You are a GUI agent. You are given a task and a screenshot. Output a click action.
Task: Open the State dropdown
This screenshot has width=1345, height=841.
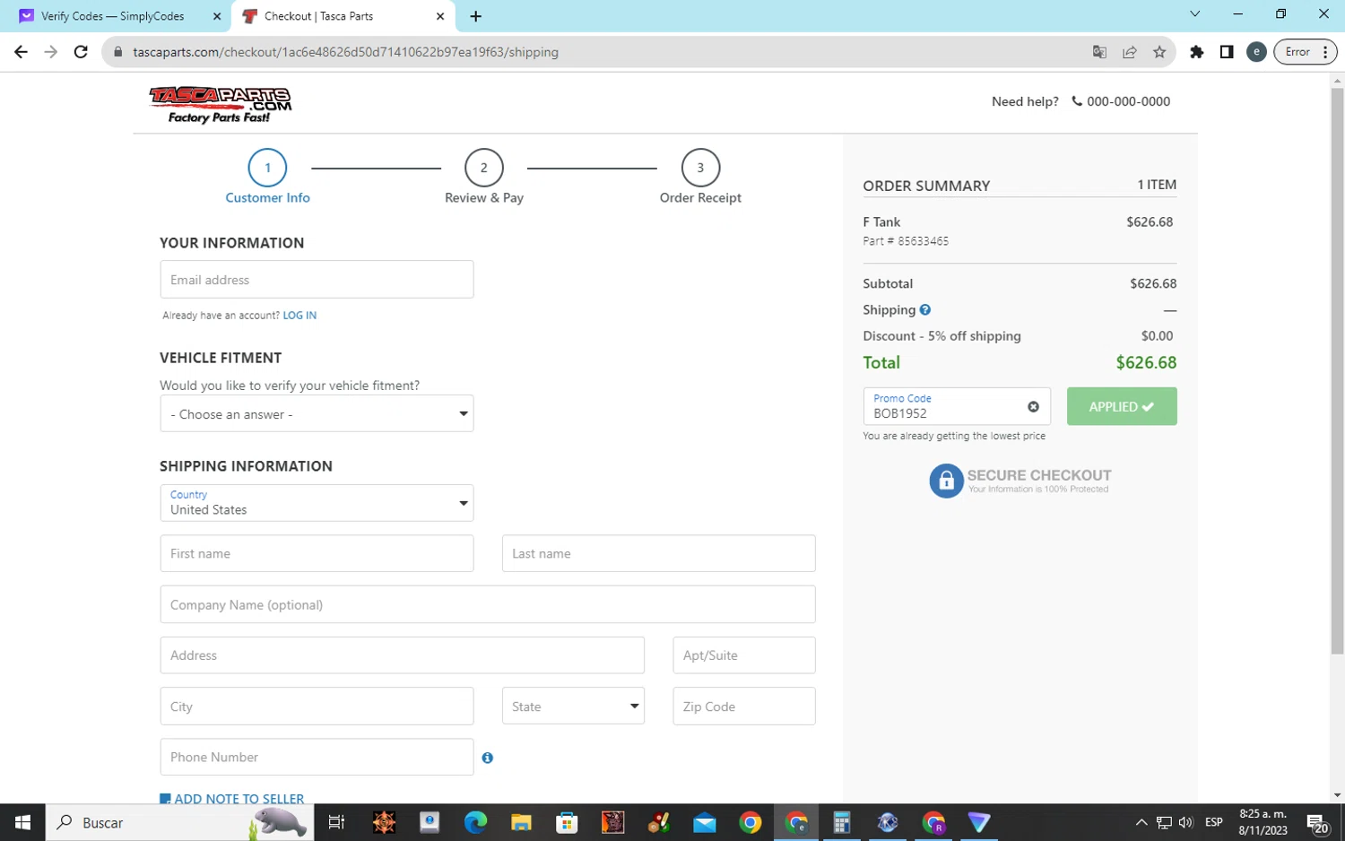click(573, 707)
